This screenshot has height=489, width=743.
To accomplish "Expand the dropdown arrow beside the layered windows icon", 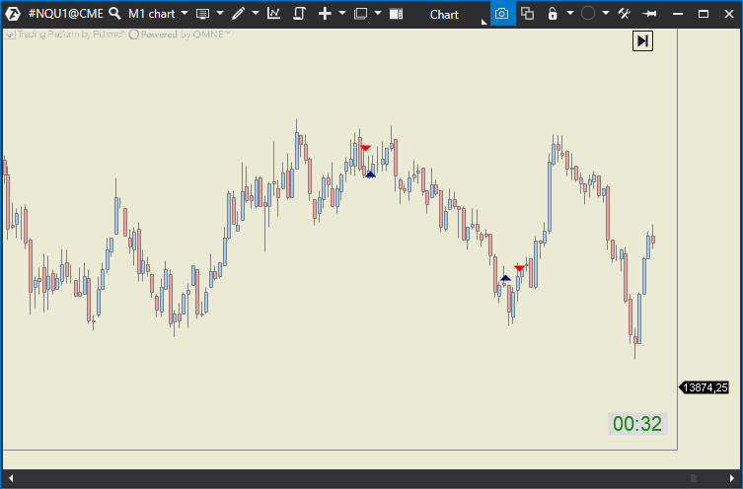I will 378,13.
